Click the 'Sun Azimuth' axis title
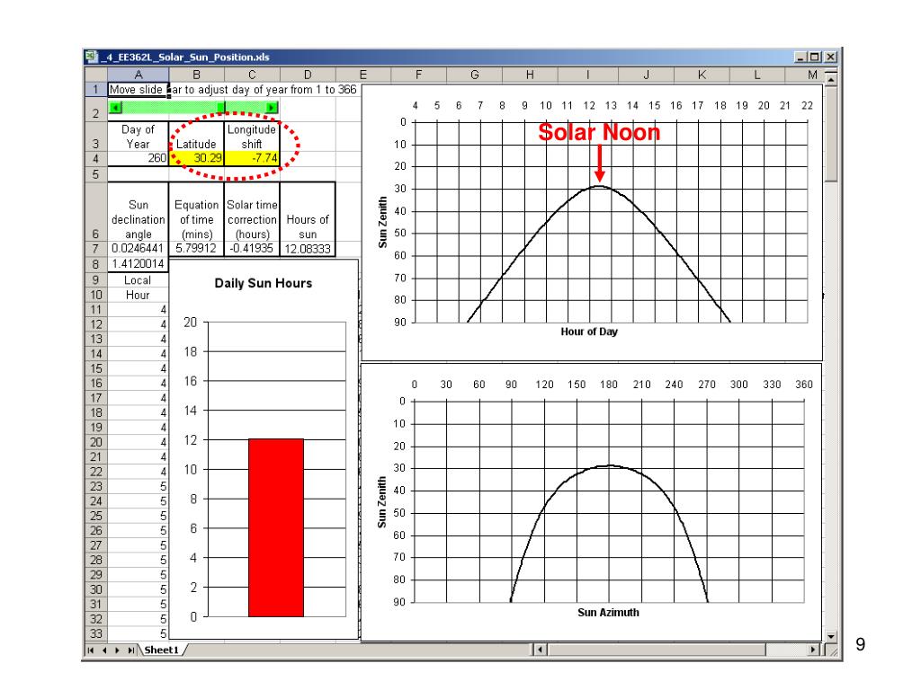Image resolution: width=921 pixels, height=690 pixels. 608,613
